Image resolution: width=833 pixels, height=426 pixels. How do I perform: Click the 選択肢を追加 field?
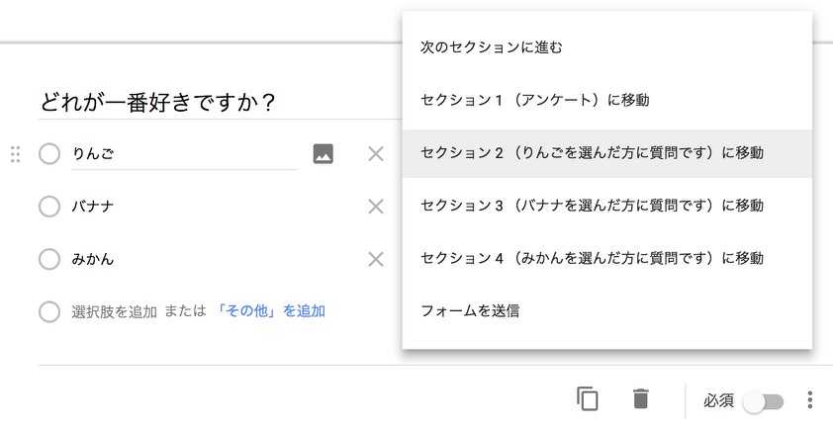tap(114, 311)
